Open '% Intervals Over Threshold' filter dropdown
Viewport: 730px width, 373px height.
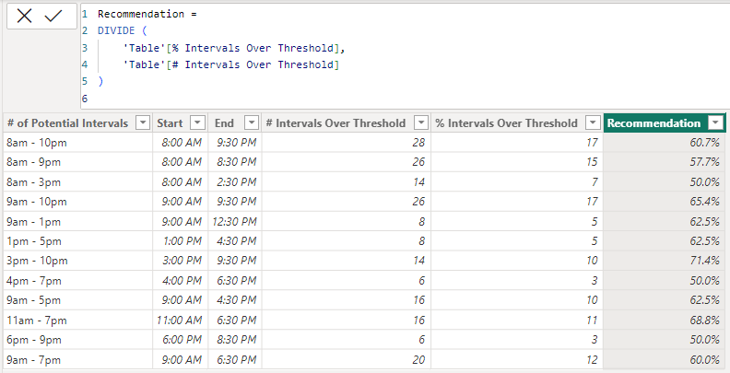tap(593, 122)
